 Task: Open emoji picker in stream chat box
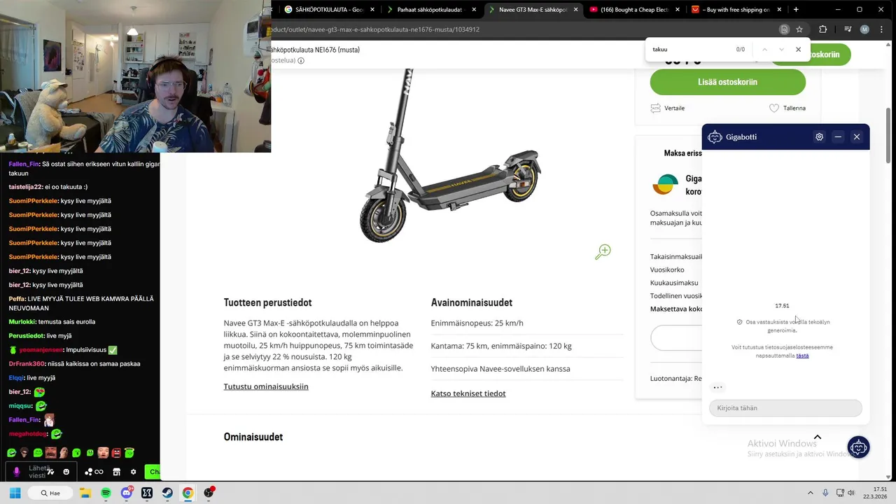[66, 472]
